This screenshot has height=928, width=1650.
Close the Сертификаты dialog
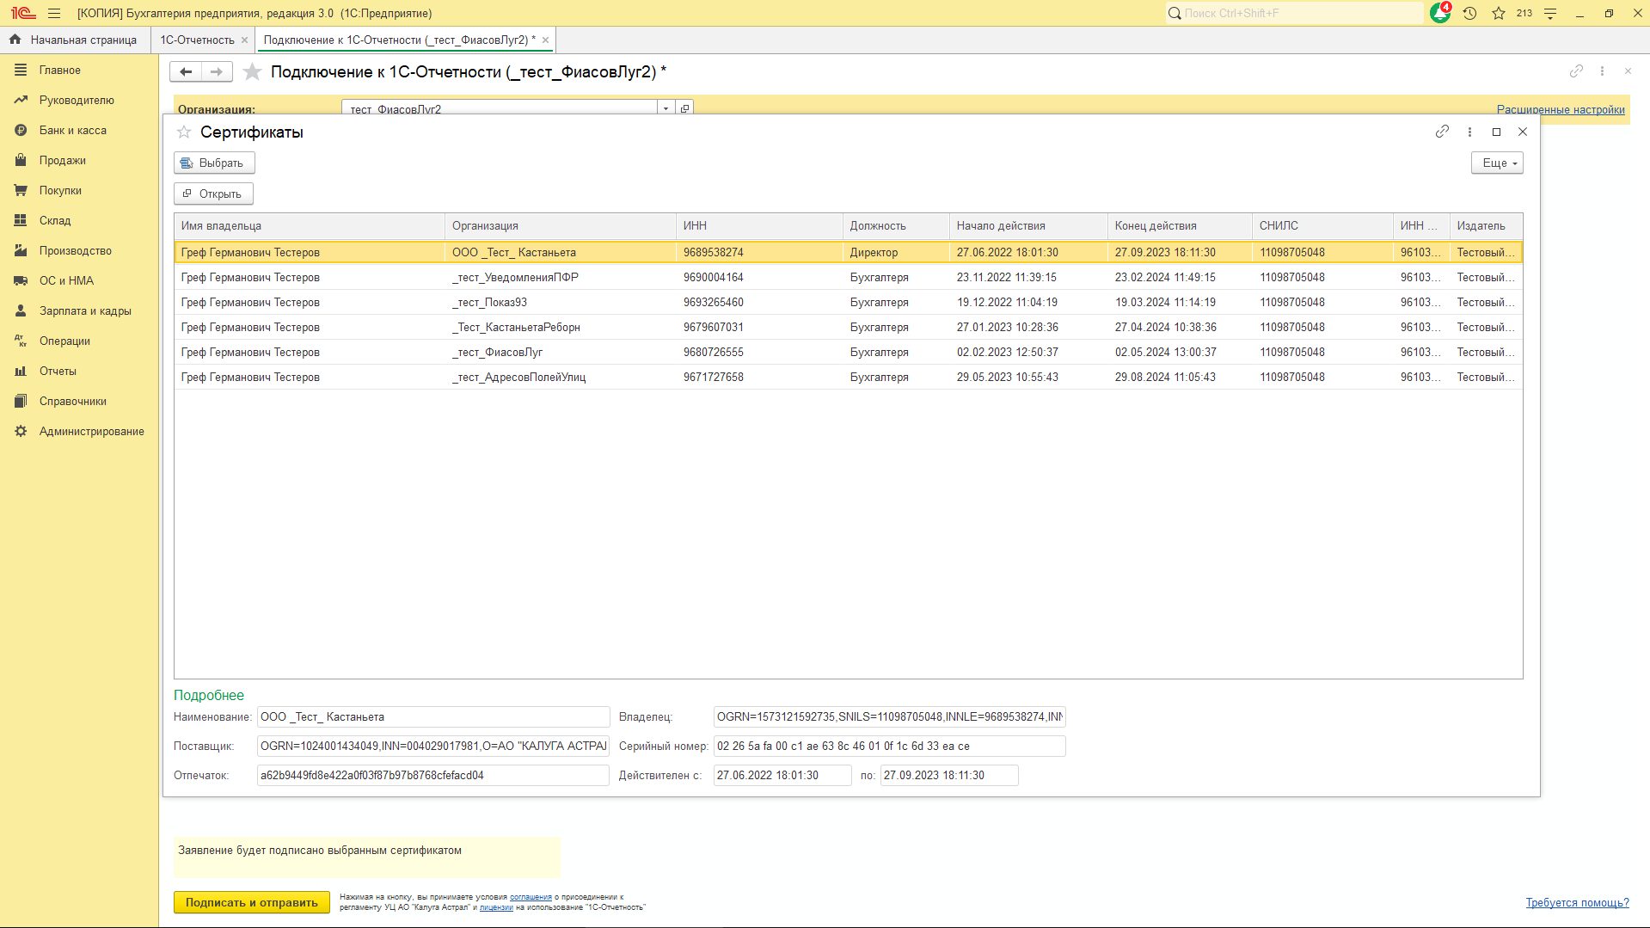click(x=1523, y=132)
